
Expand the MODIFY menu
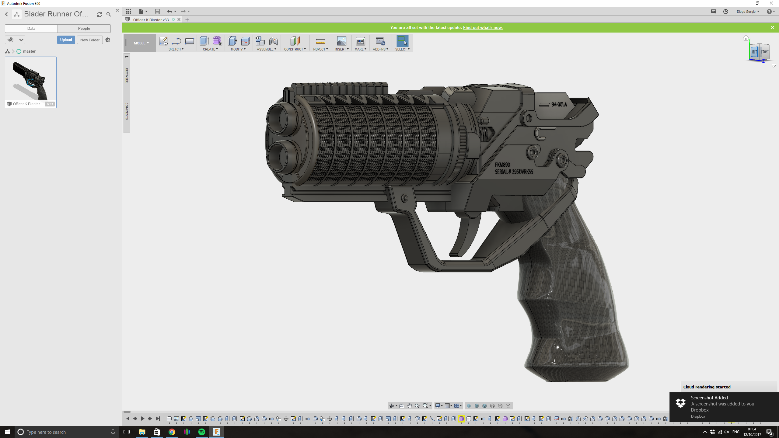[238, 49]
